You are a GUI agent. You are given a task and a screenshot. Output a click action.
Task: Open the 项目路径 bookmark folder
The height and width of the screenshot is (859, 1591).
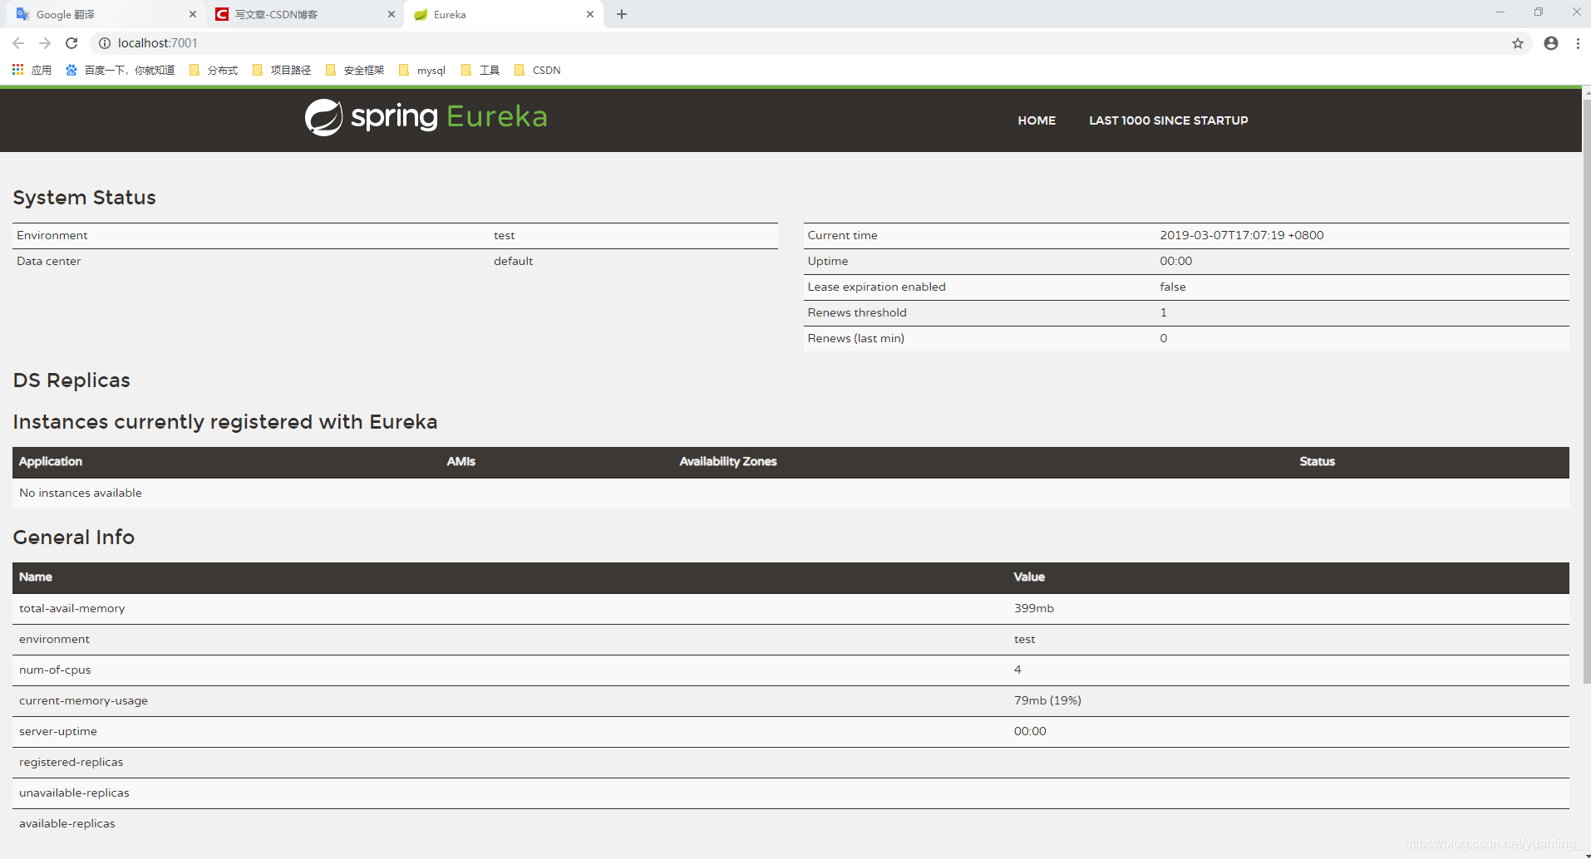[282, 70]
